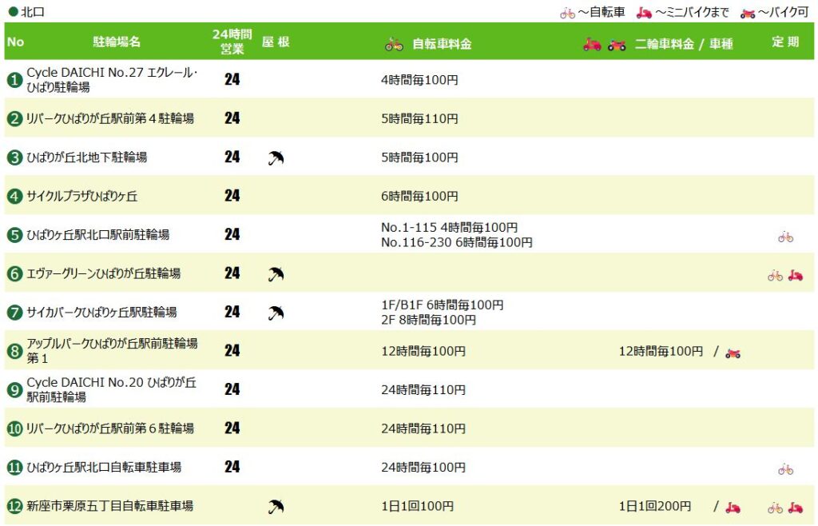Click roof umbrella icon in サイカパーク row
The height and width of the screenshot is (526, 818).
pos(276,312)
